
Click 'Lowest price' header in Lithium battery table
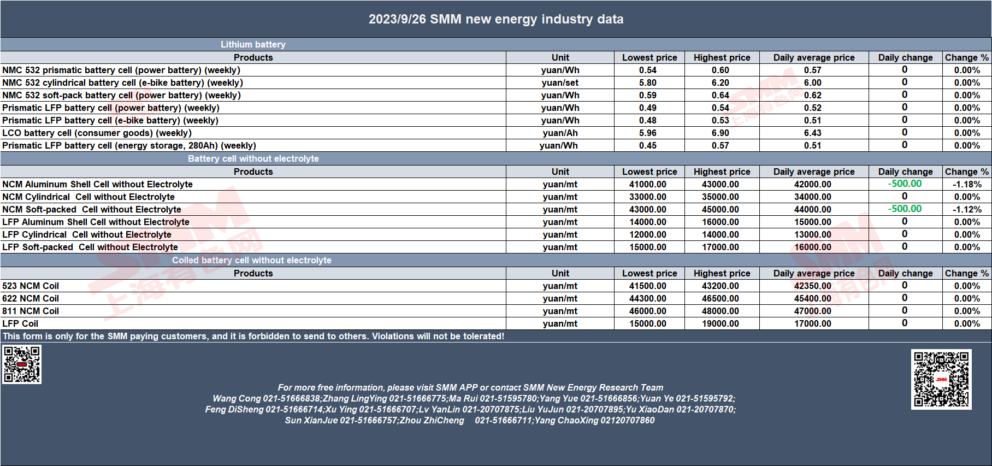click(649, 57)
